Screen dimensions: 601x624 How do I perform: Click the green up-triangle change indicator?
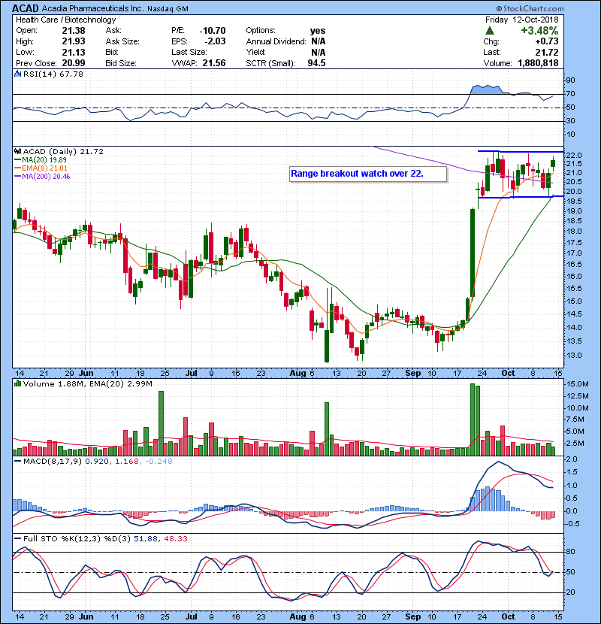(490, 31)
